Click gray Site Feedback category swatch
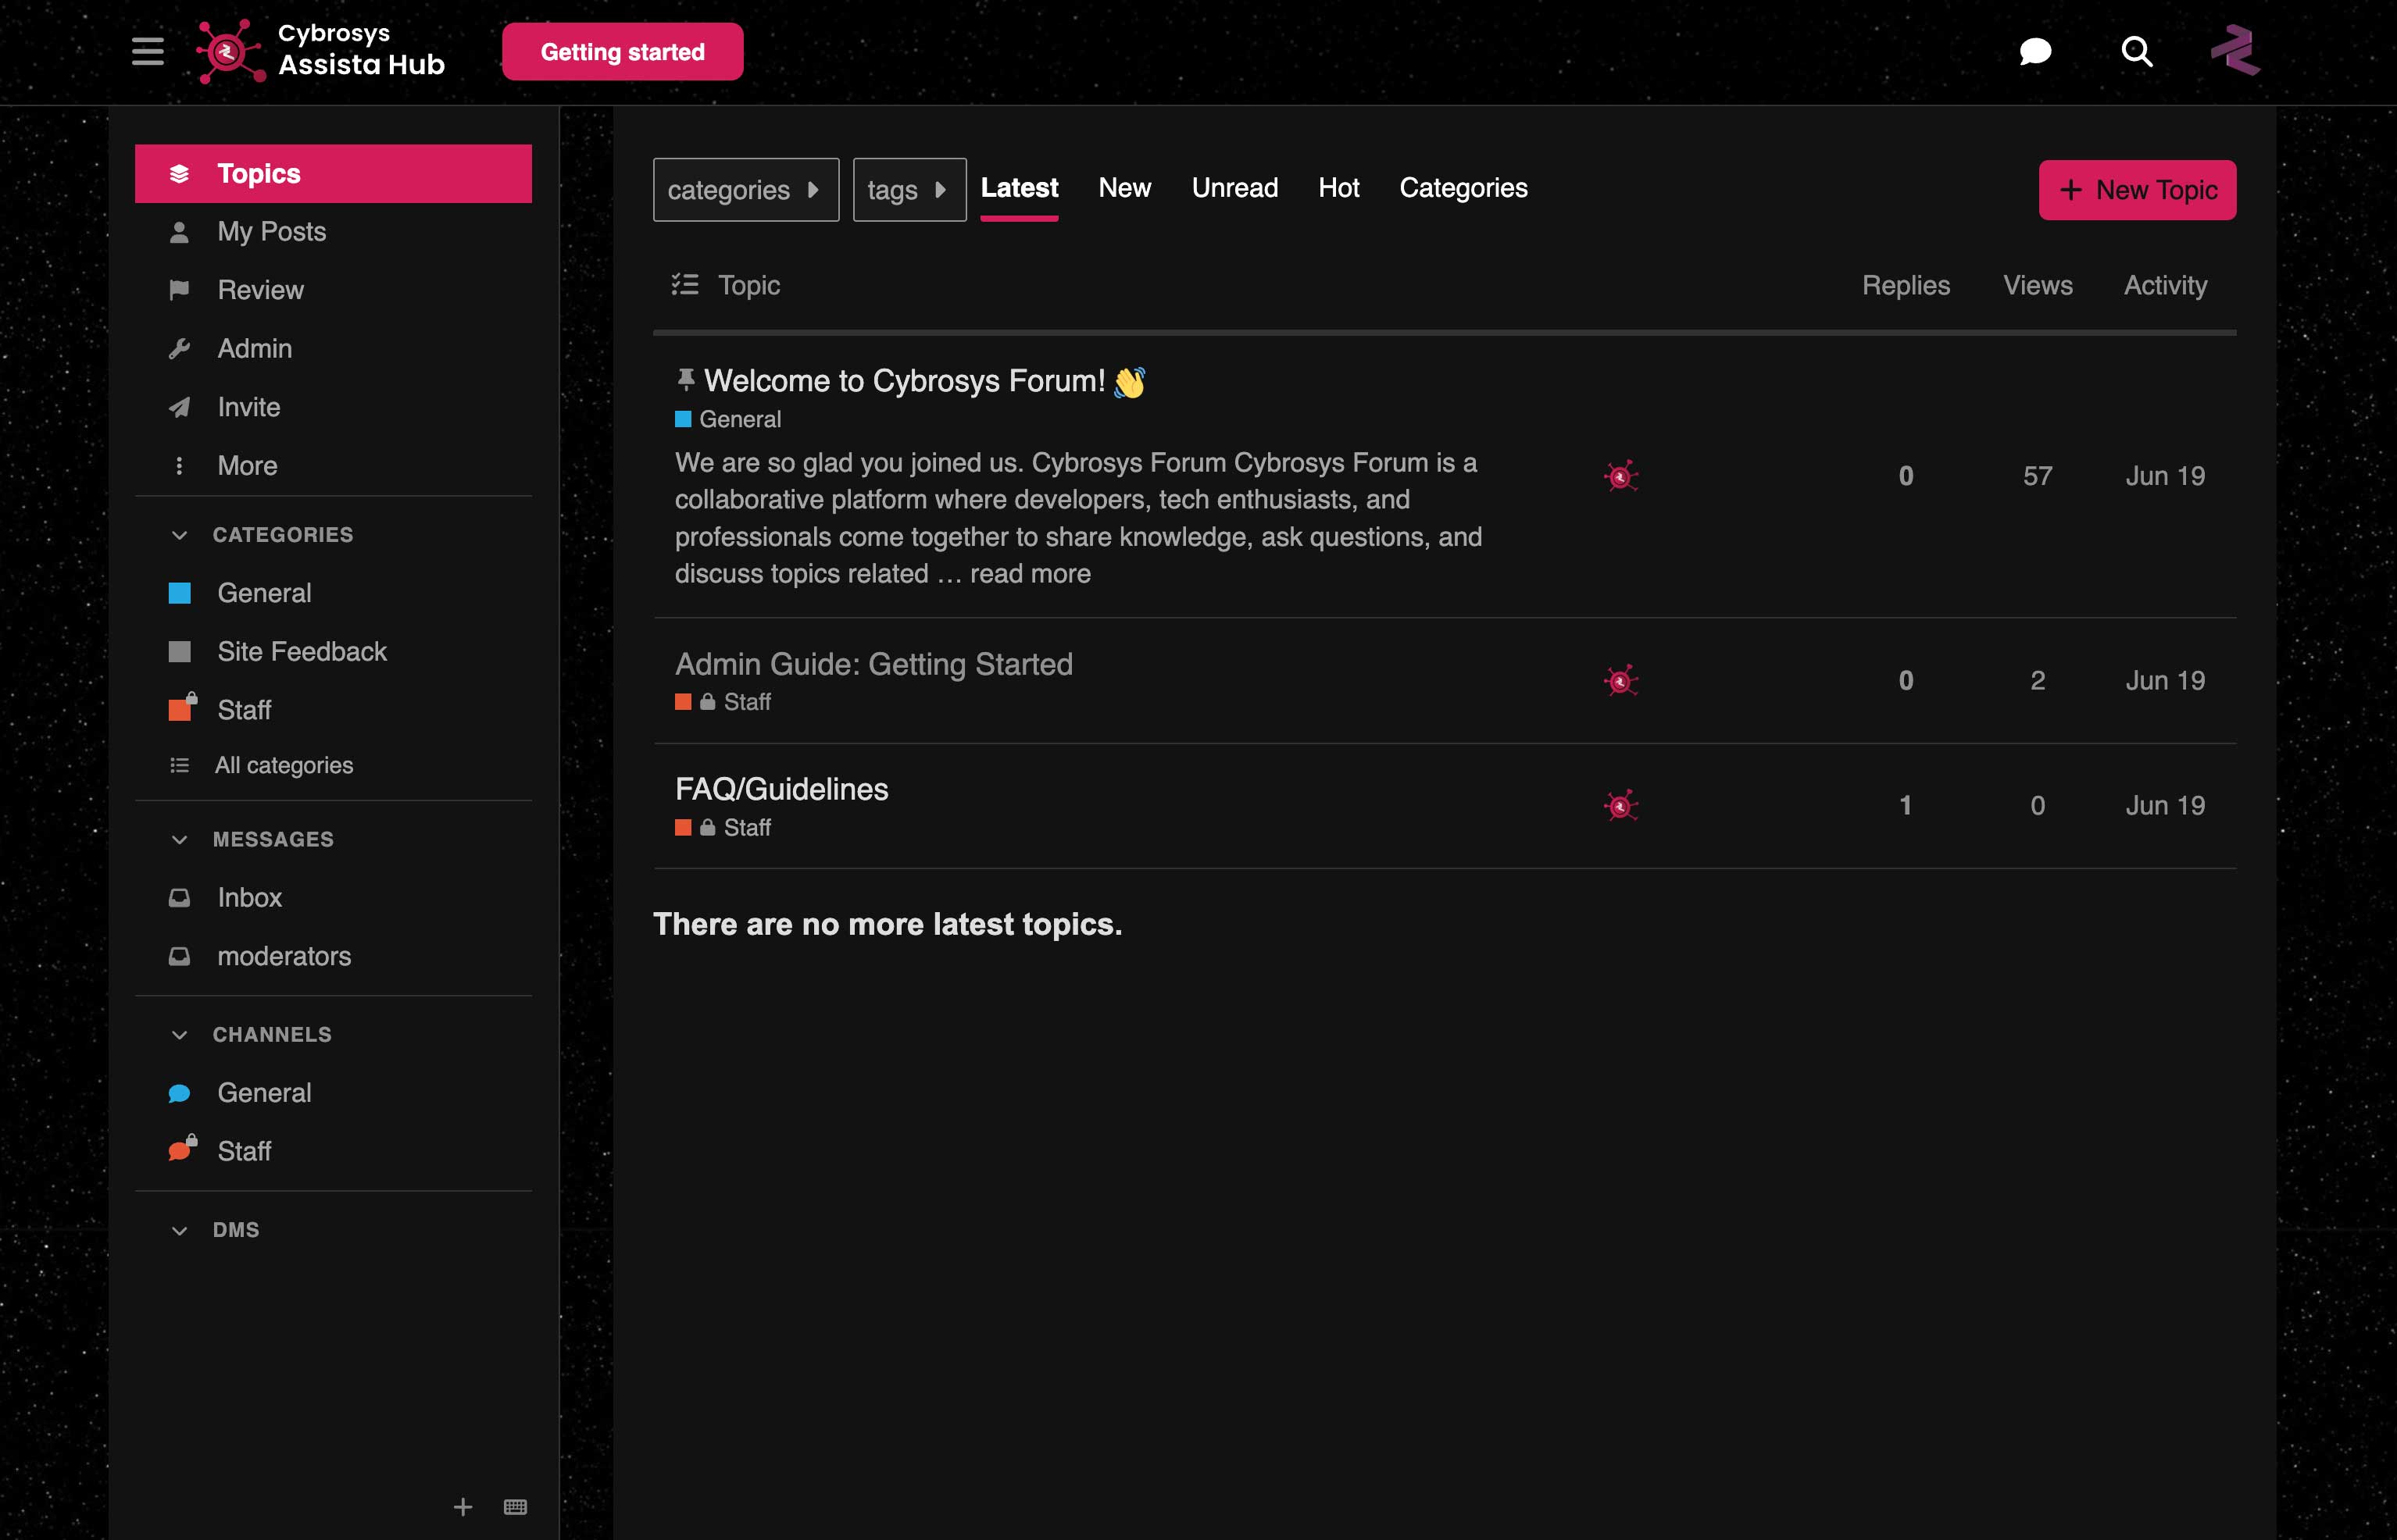2397x1540 pixels. pyautogui.click(x=180, y=652)
